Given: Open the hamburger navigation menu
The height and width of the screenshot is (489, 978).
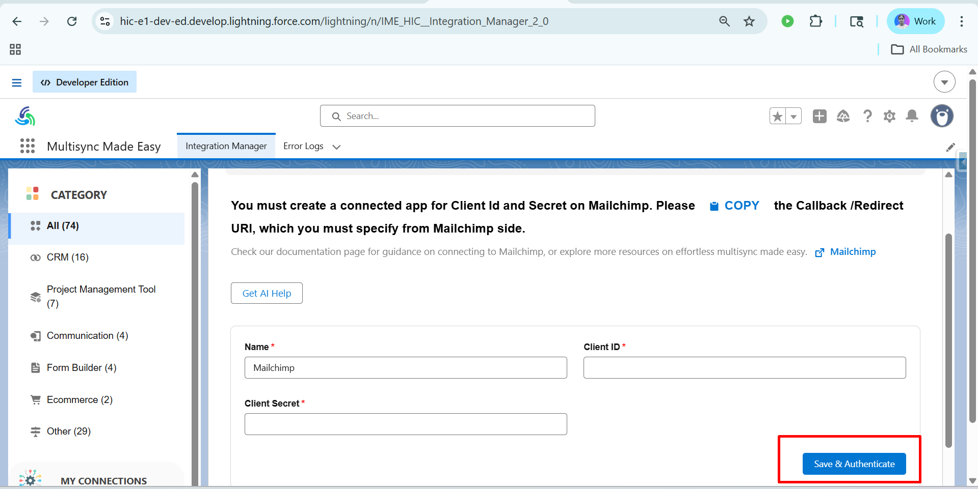Looking at the screenshot, I should click(17, 82).
